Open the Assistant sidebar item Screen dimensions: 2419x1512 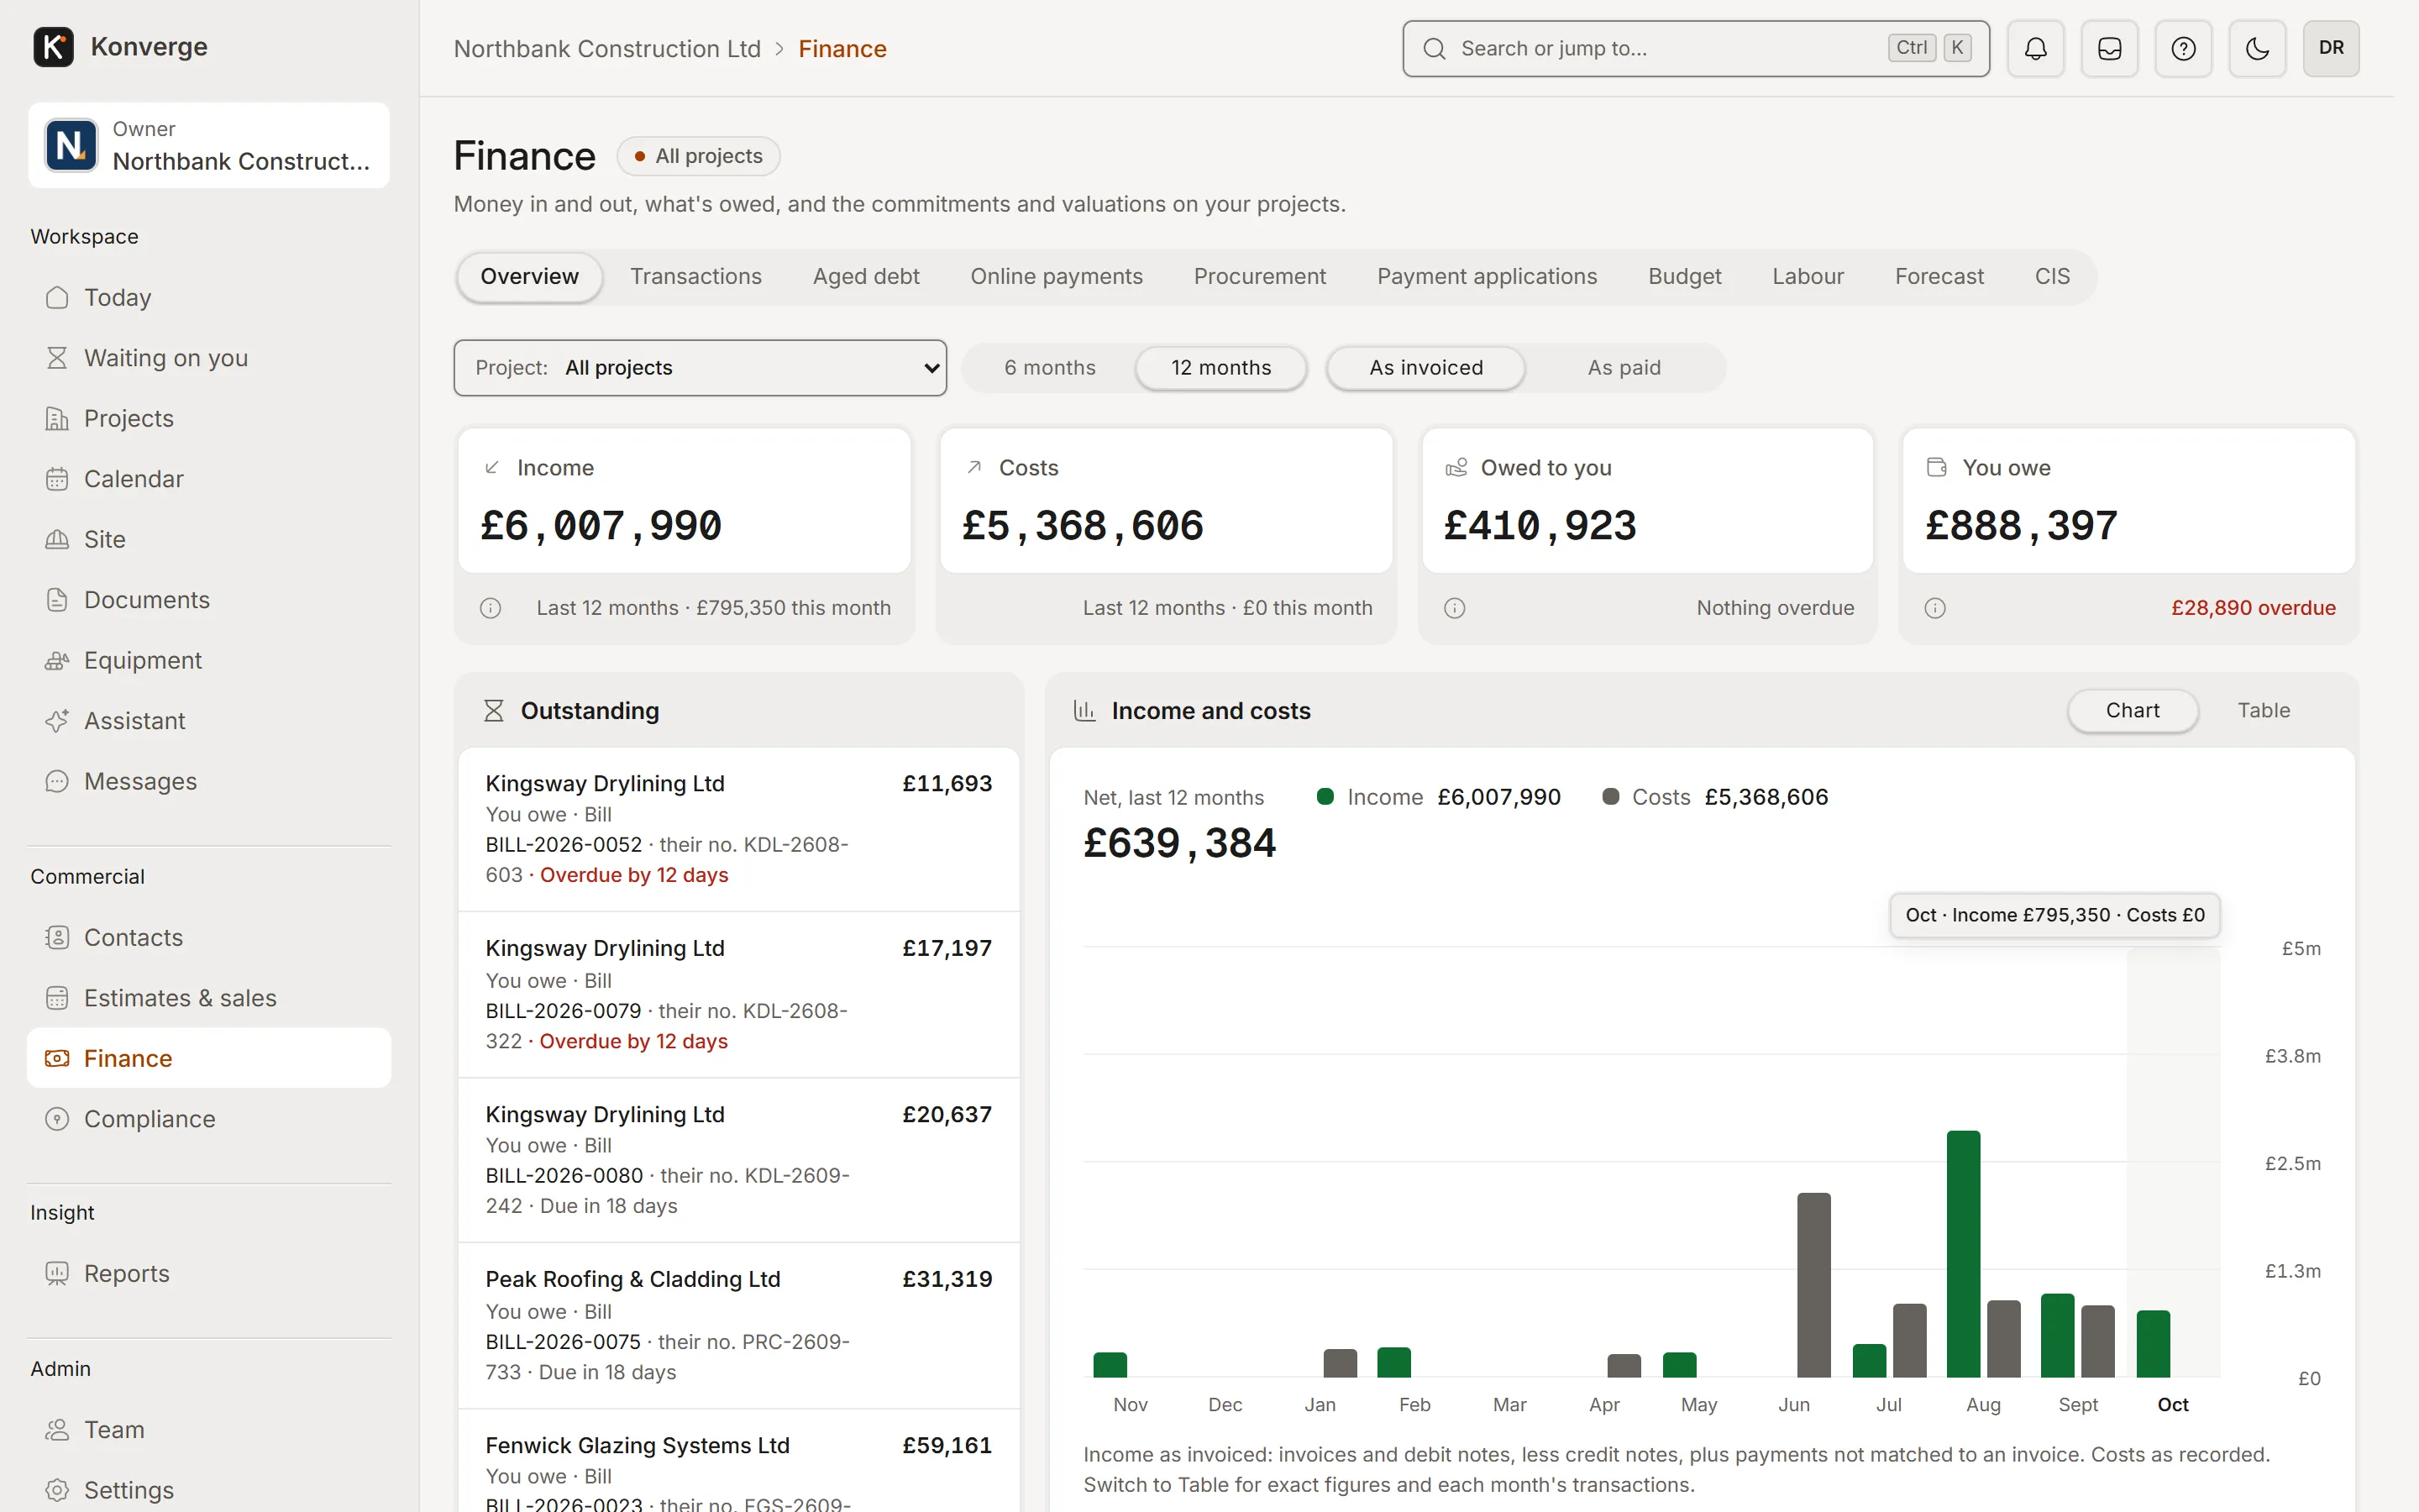209,721
